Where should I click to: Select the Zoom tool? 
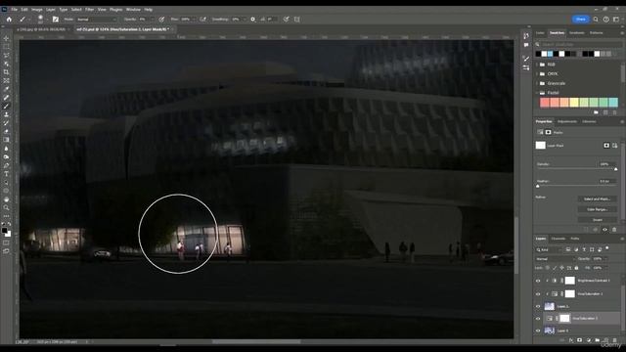[6, 207]
